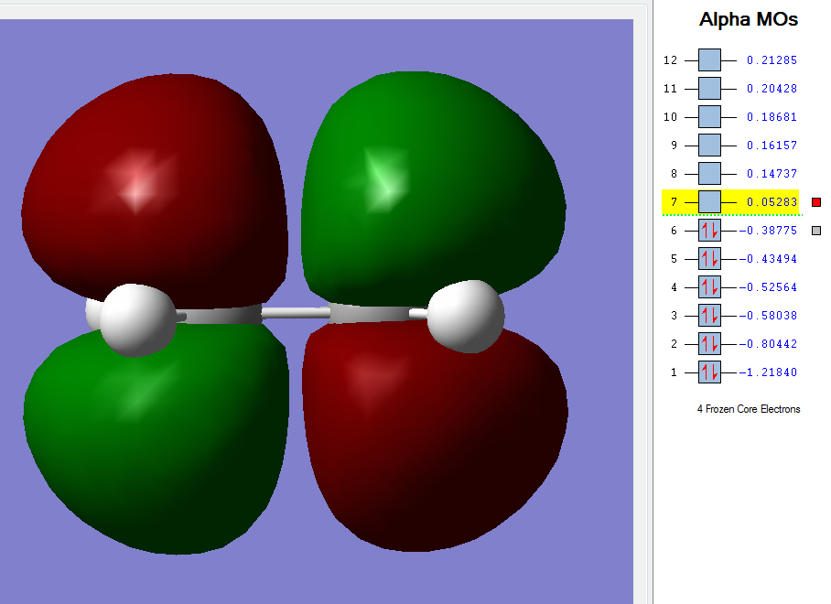Click energy value -0.58038
This screenshot has height=604, width=831.
click(768, 315)
